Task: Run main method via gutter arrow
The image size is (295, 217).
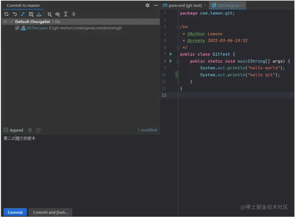Action: 171,61
